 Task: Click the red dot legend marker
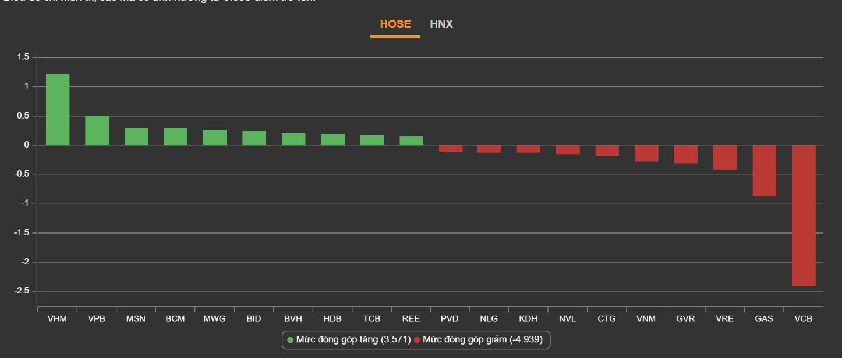417,339
